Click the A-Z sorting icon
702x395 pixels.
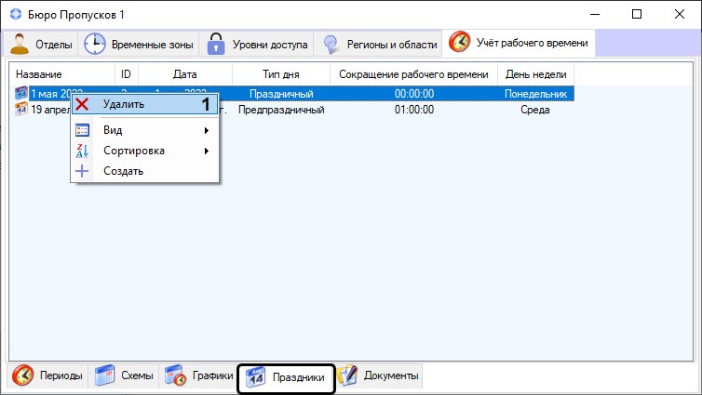click(x=83, y=151)
